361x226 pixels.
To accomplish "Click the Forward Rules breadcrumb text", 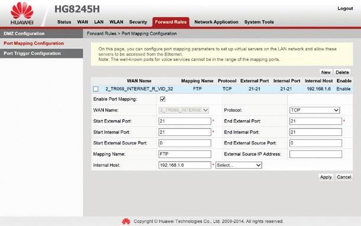I will (102, 34).
